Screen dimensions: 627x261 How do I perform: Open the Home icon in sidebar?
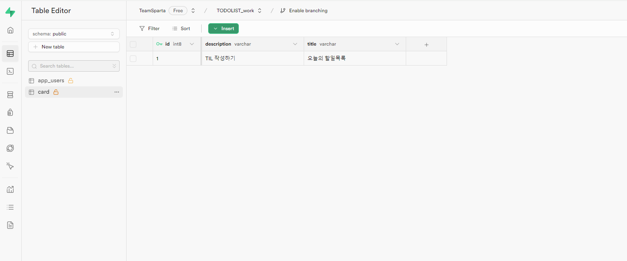10,30
